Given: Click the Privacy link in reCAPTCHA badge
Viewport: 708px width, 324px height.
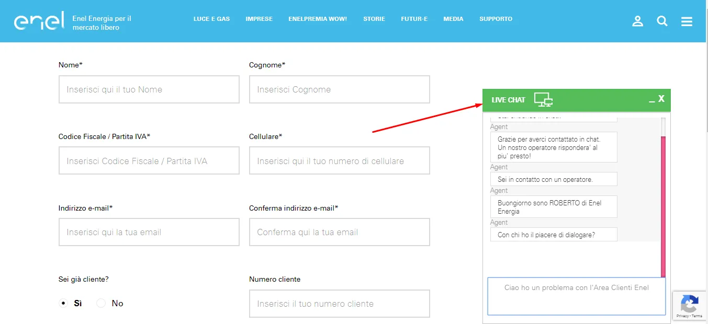Looking at the screenshot, I should click(682, 316).
